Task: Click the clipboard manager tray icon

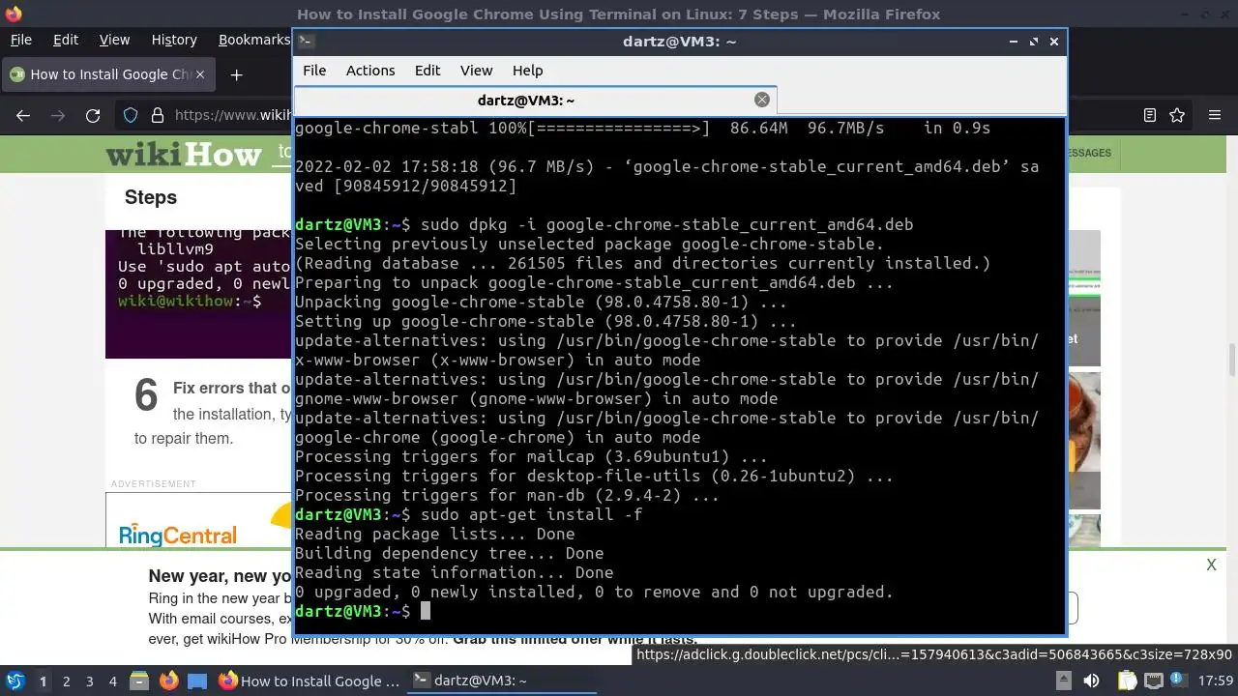Action: pyautogui.click(x=1127, y=681)
